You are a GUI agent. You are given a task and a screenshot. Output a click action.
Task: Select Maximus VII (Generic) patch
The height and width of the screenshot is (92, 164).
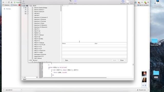pos(41,27)
